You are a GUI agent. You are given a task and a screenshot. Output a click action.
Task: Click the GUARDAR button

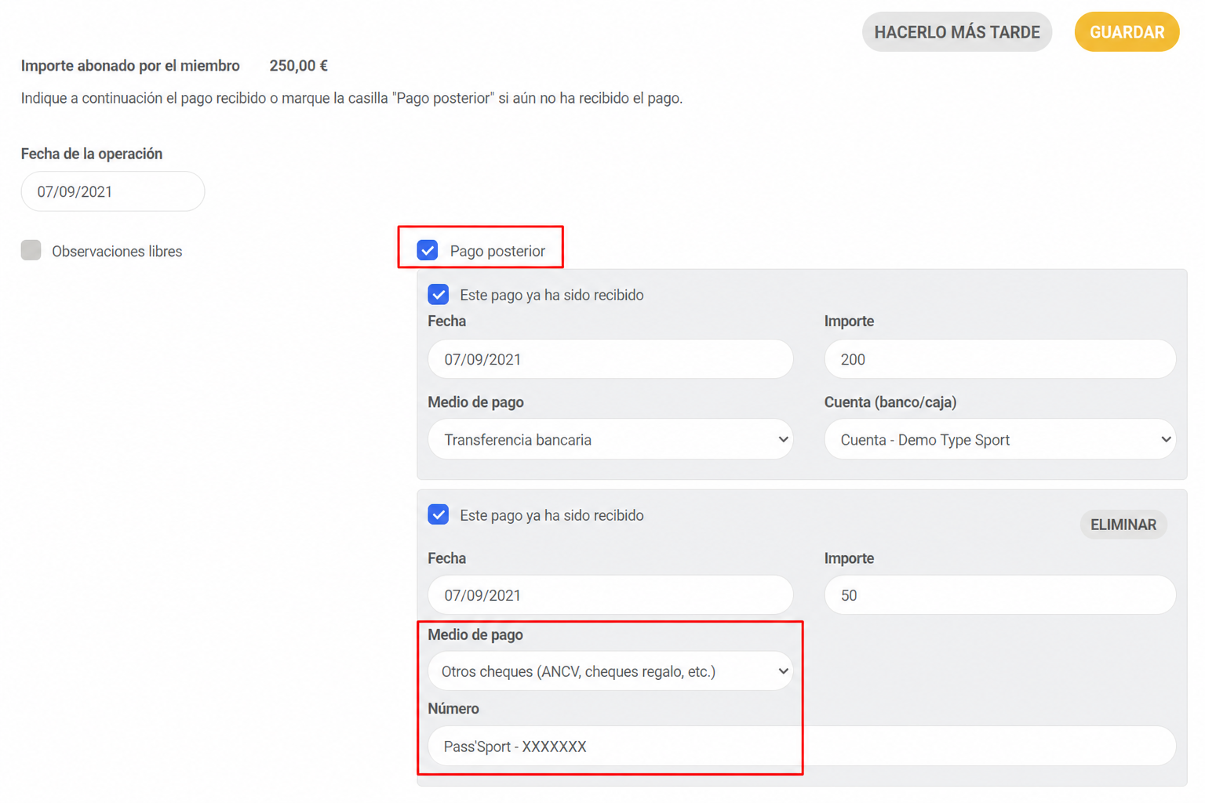pos(1127,32)
